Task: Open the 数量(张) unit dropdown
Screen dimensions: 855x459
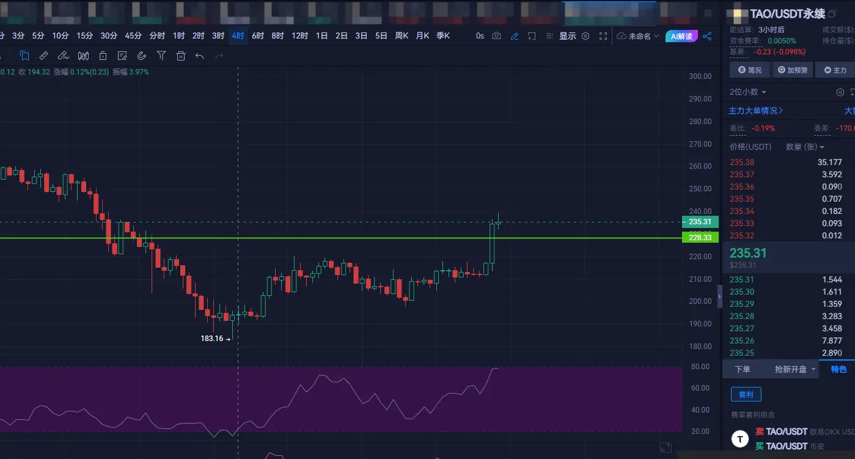Action: click(805, 147)
